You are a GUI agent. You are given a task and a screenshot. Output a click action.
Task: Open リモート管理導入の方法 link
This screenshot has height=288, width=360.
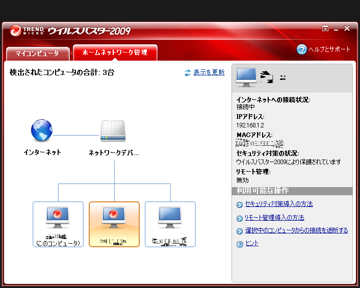(274, 218)
